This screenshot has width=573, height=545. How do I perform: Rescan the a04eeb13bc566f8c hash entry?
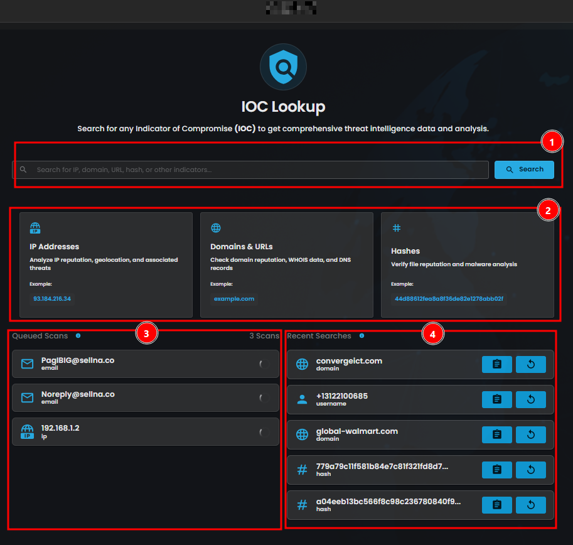pos(531,505)
